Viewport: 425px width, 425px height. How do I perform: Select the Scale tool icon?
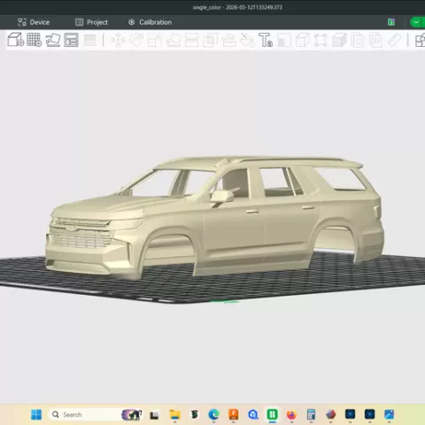tap(155, 41)
